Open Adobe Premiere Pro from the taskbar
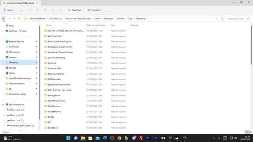The height and width of the screenshot is (142, 253). click(x=148, y=138)
